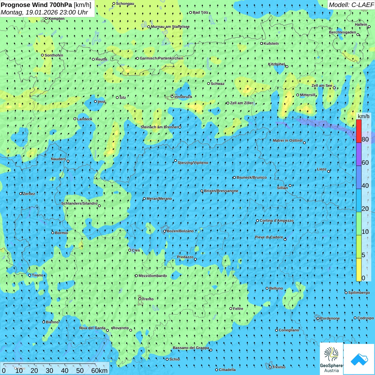The image size is (375, 375).
Task: Click the Rovereto label
Action: [121, 328]
